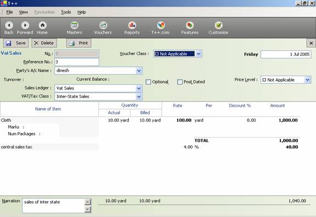Viewport: 316px width, 217px height.
Task: Click the tax percentage 4.00 value
Action: click(188, 147)
